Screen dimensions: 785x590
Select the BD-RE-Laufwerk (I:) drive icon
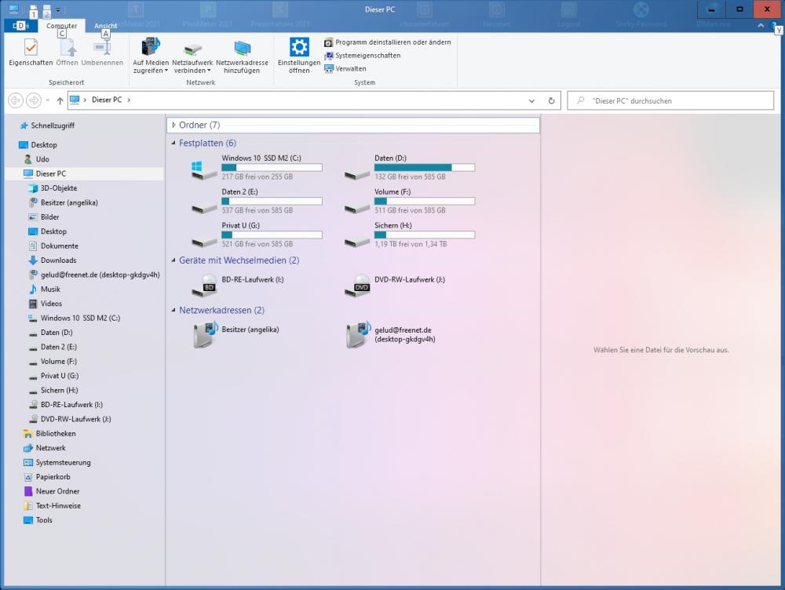point(207,285)
